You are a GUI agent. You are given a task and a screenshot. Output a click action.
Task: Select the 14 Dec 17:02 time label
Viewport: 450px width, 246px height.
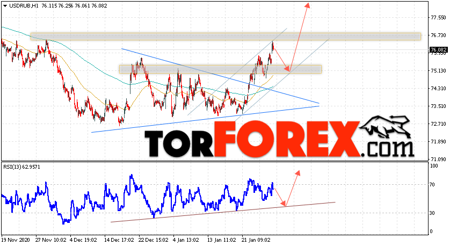coord(119,240)
